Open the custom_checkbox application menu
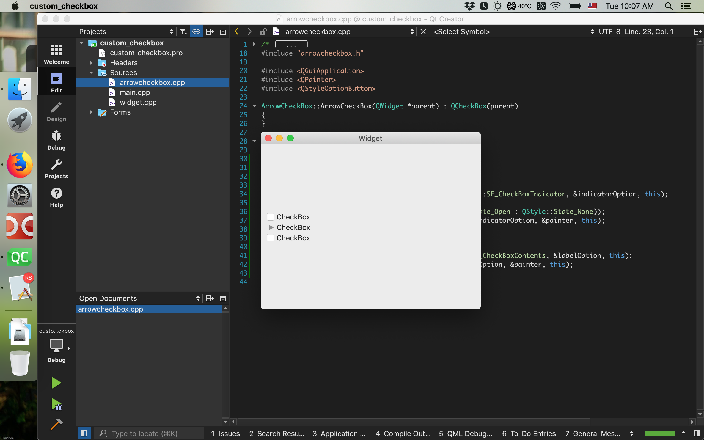 64,6
